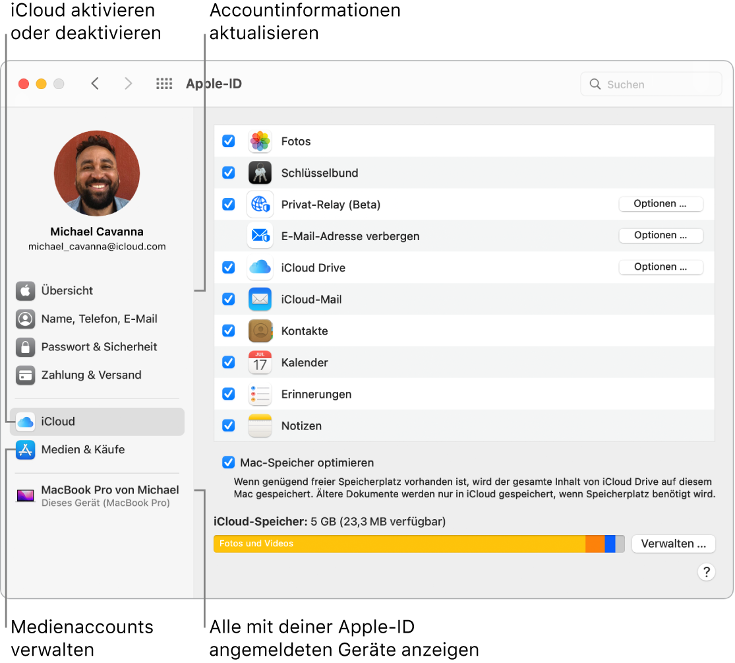This screenshot has width=735, height=663.
Task: Click the help question mark button
Action: [706, 572]
